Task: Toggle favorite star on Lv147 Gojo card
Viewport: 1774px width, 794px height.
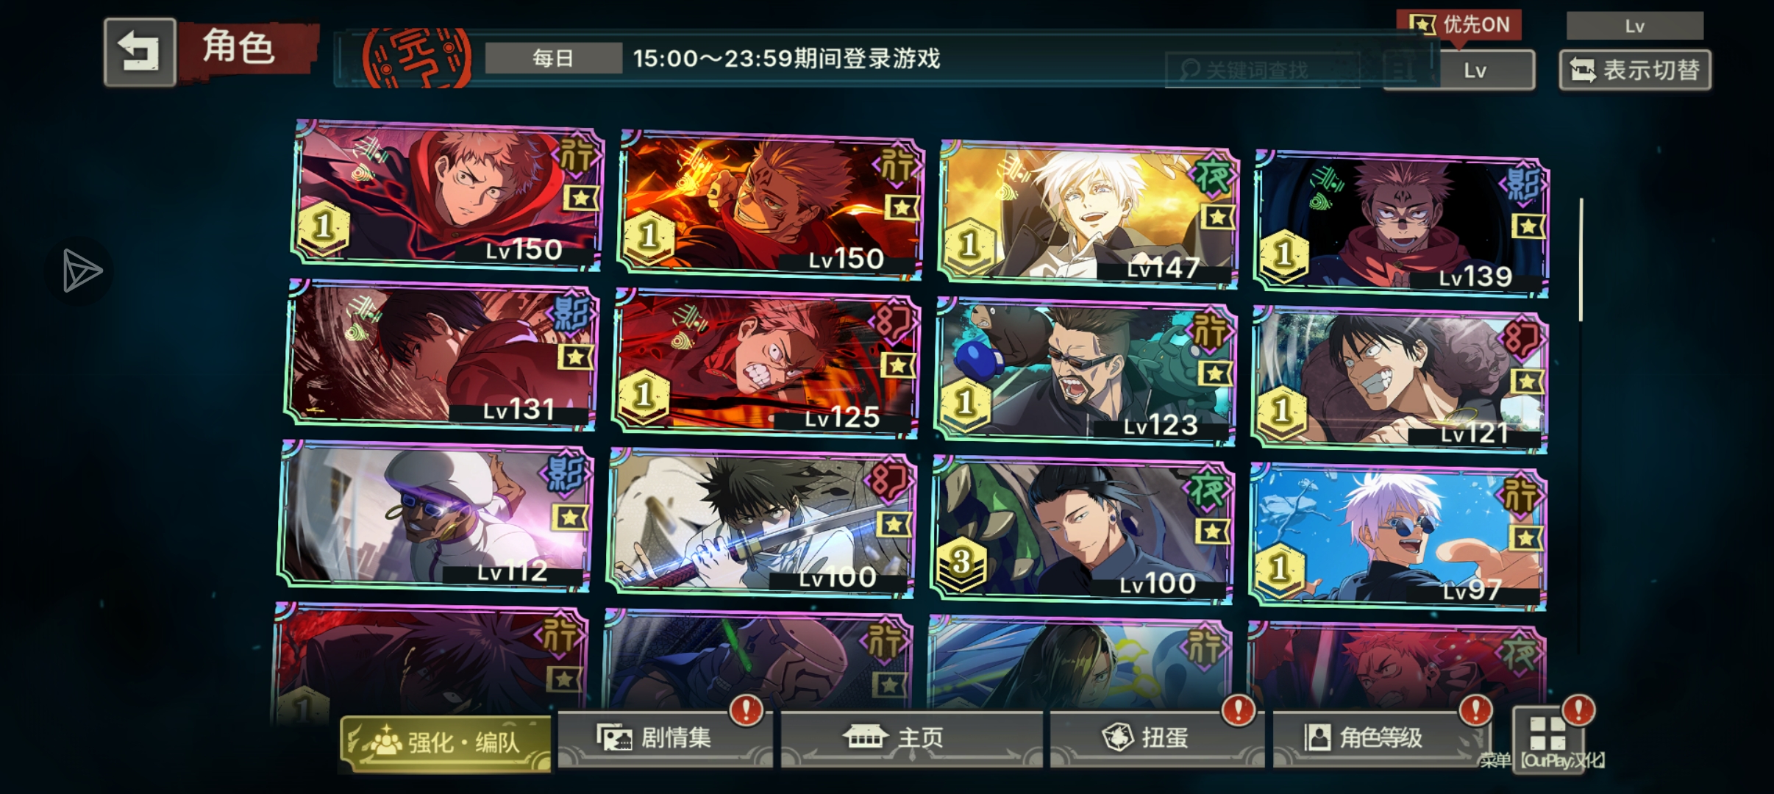Action: tap(1217, 218)
